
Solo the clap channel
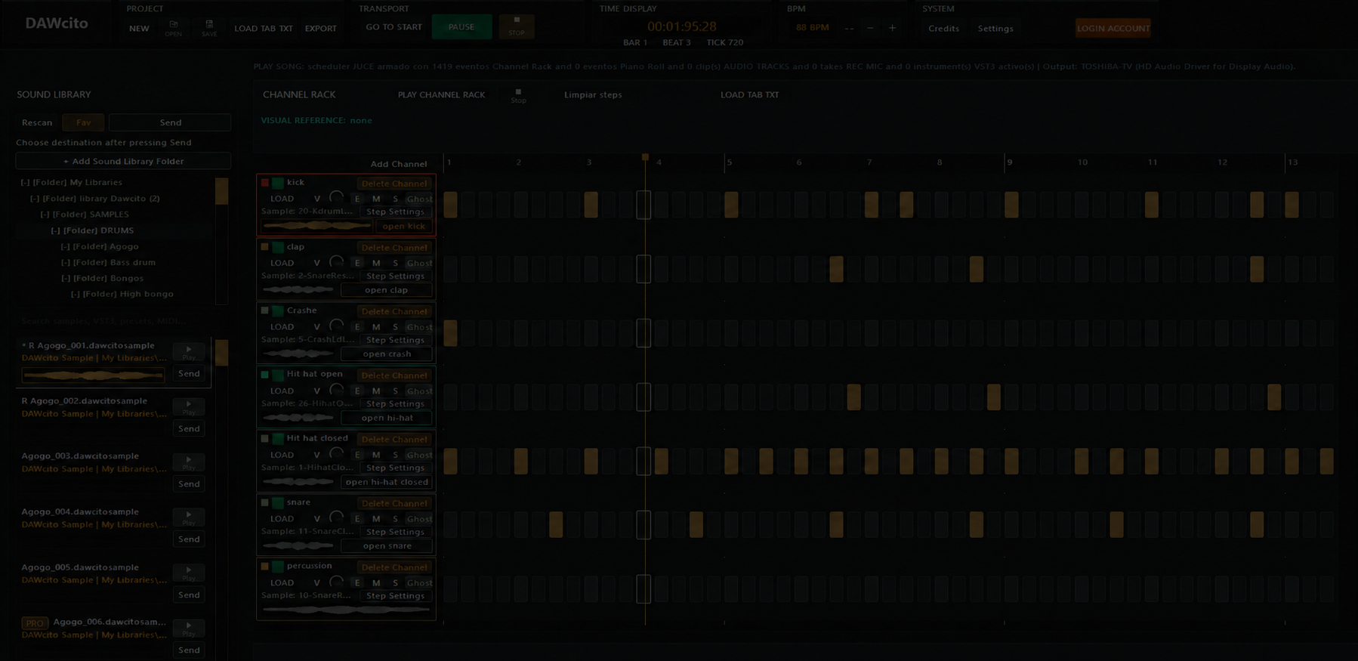click(395, 263)
